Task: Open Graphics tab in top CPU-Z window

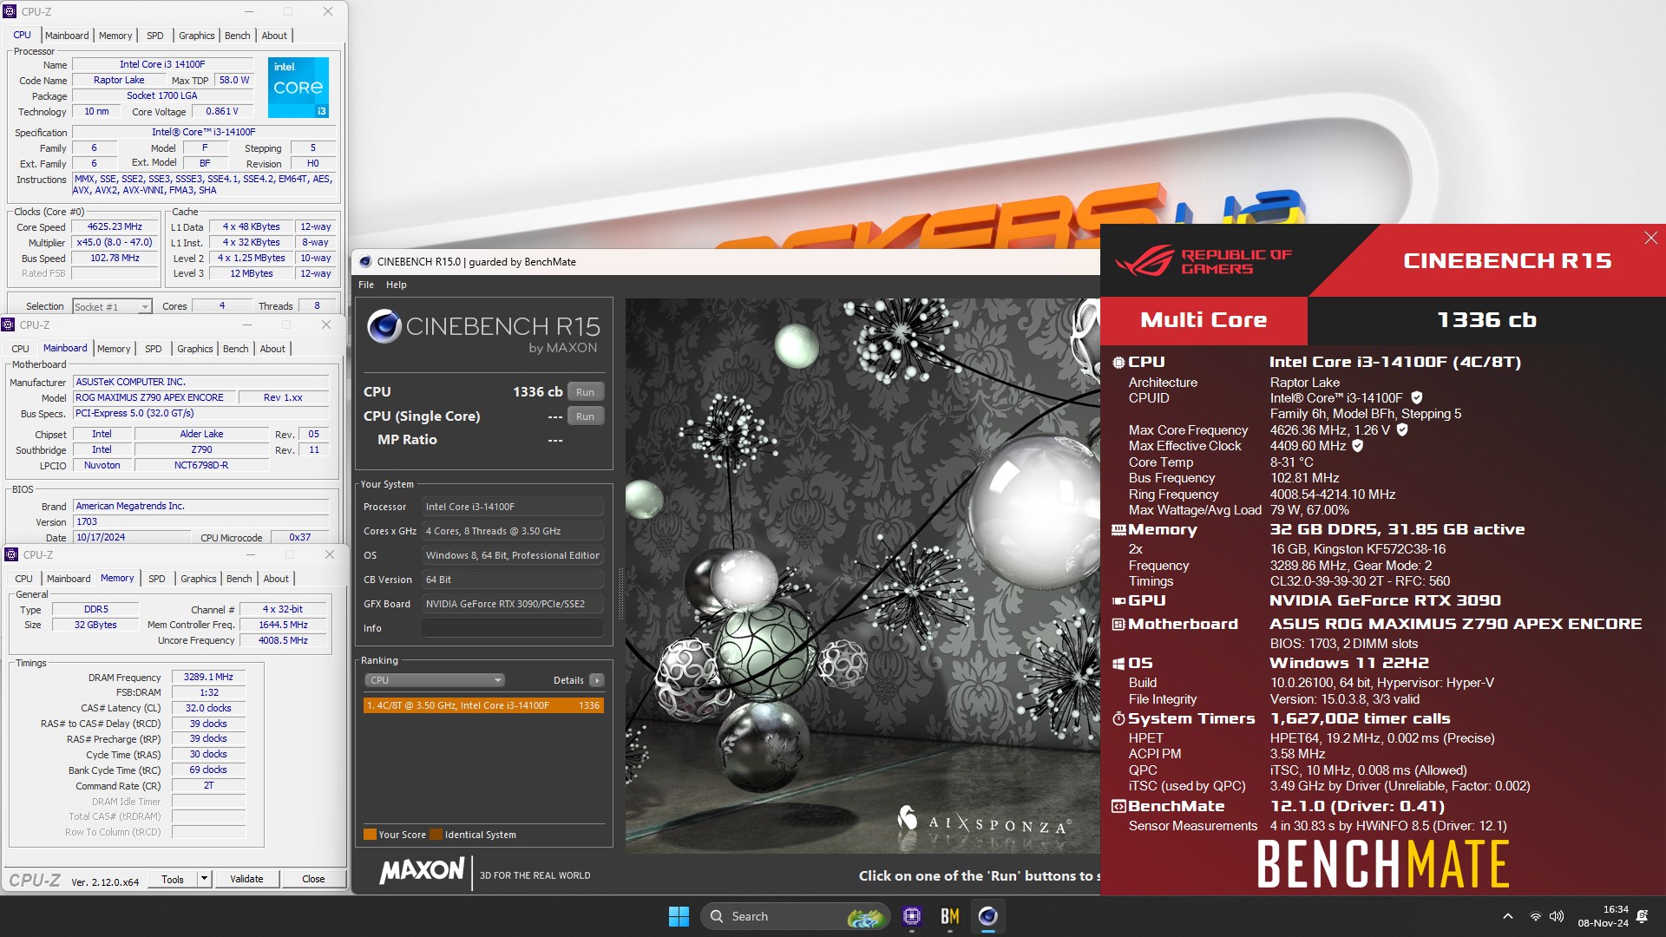Action: (197, 36)
